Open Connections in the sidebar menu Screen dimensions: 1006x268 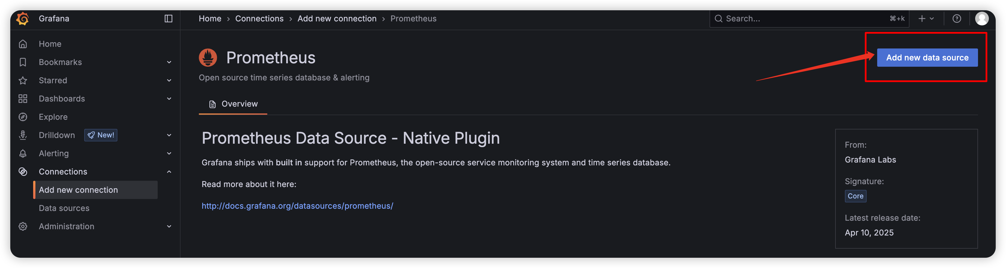[63, 172]
